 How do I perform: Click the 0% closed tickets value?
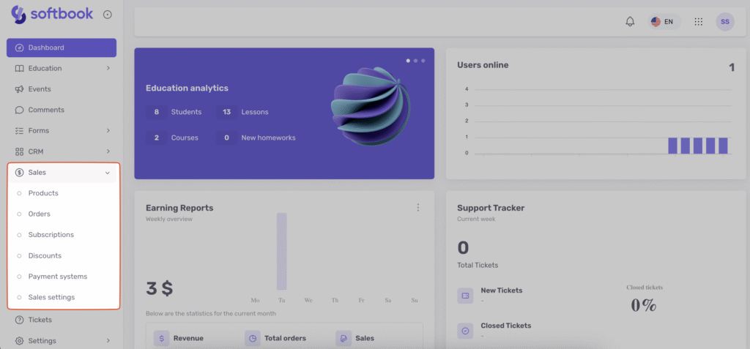pyautogui.click(x=644, y=305)
